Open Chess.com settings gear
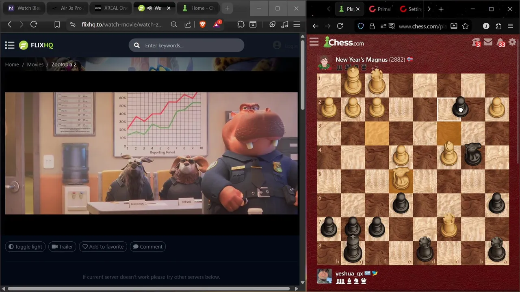Image resolution: width=520 pixels, height=292 pixels. click(x=513, y=42)
